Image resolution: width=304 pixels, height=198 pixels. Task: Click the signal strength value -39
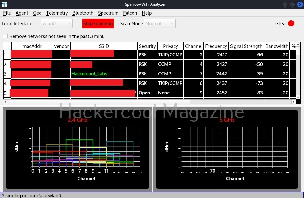coord(259,74)
